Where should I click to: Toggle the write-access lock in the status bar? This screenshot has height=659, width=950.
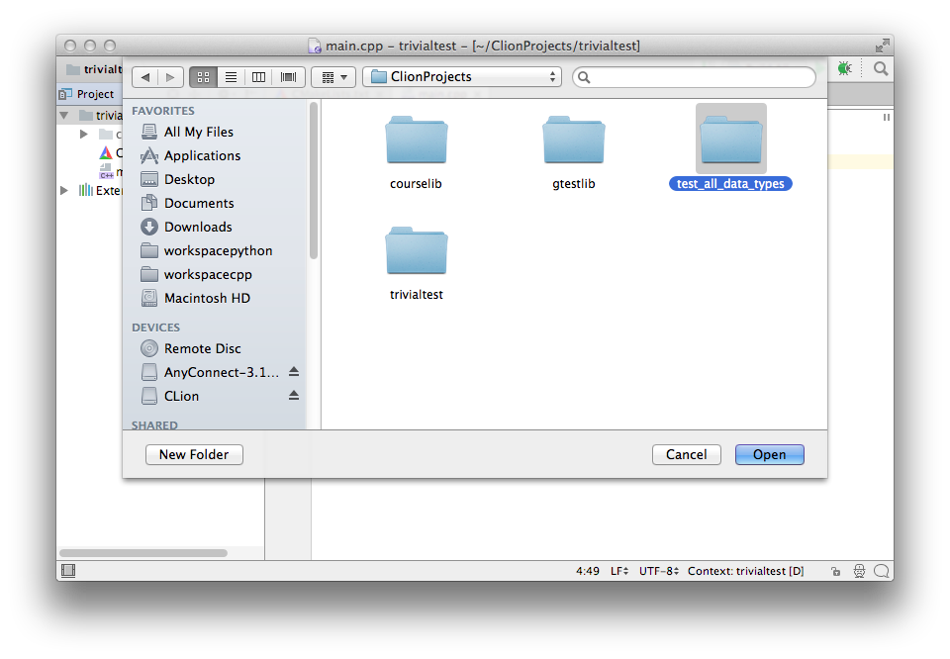pyautogui.click(x=836, y=571)
